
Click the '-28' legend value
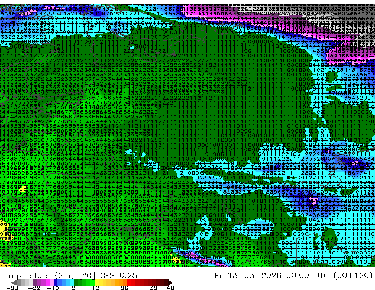pos(12,288)
